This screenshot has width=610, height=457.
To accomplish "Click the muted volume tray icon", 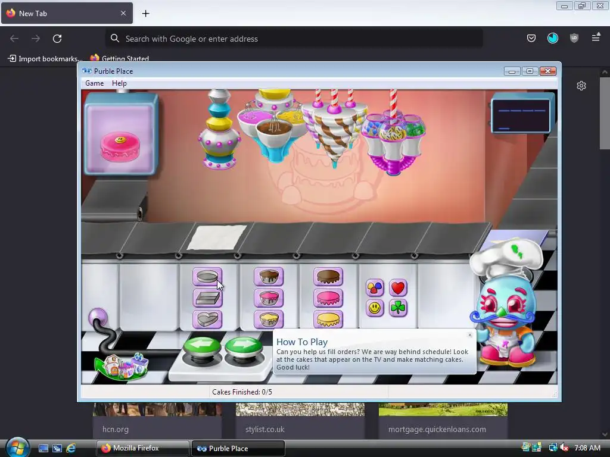I will [564, 447].
